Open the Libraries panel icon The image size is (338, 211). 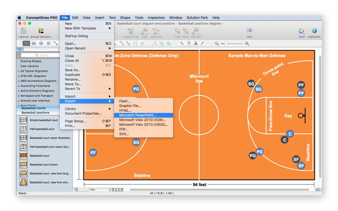(23, 31)
